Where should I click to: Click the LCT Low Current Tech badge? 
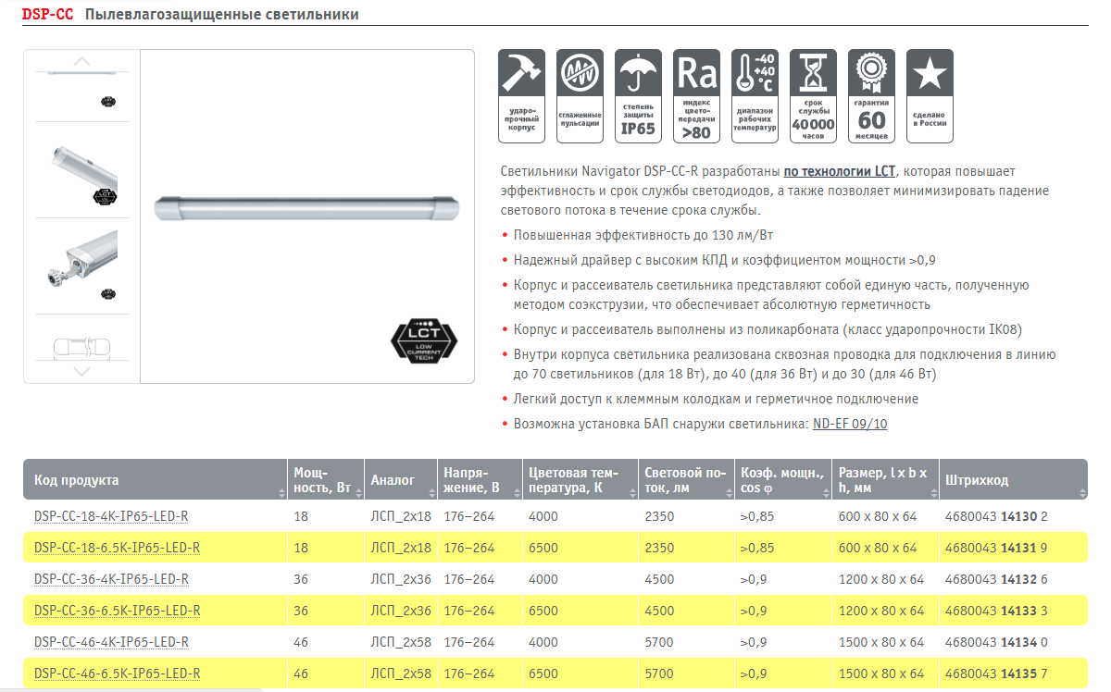(x=425, y=340)
